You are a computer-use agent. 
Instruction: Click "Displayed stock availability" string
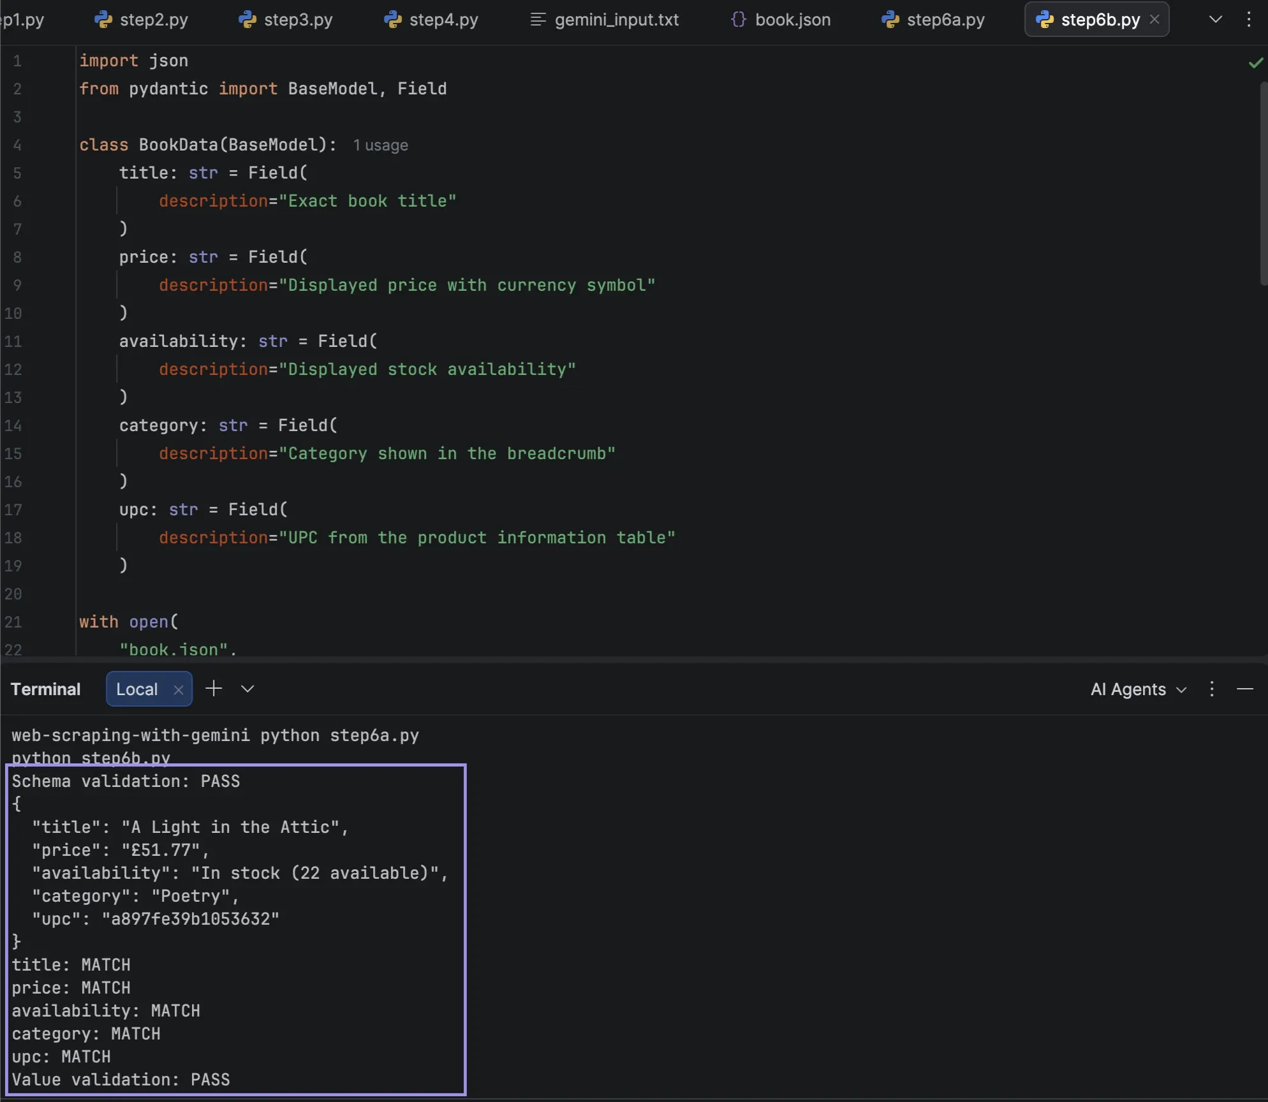(427, 369)
